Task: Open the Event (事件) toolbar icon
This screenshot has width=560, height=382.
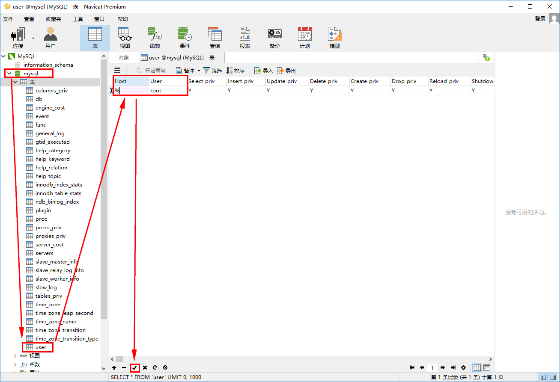Action: pyautogui.click(x=185, y=38)
